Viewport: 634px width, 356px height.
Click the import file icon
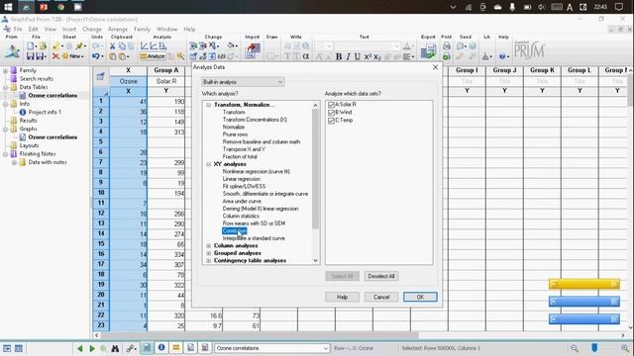253,51
